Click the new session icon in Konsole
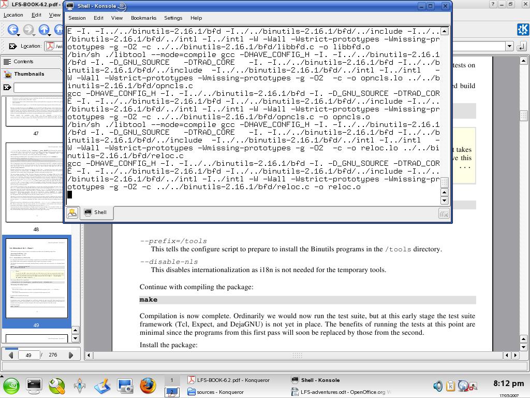The image size is (530, 398). (72, 212)
